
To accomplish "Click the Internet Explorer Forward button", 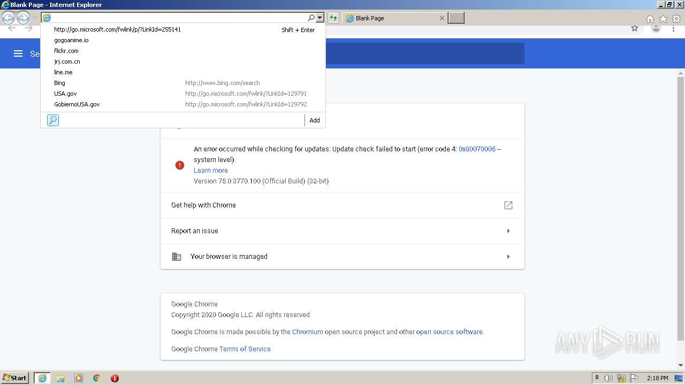I will (x=23, y=18).
